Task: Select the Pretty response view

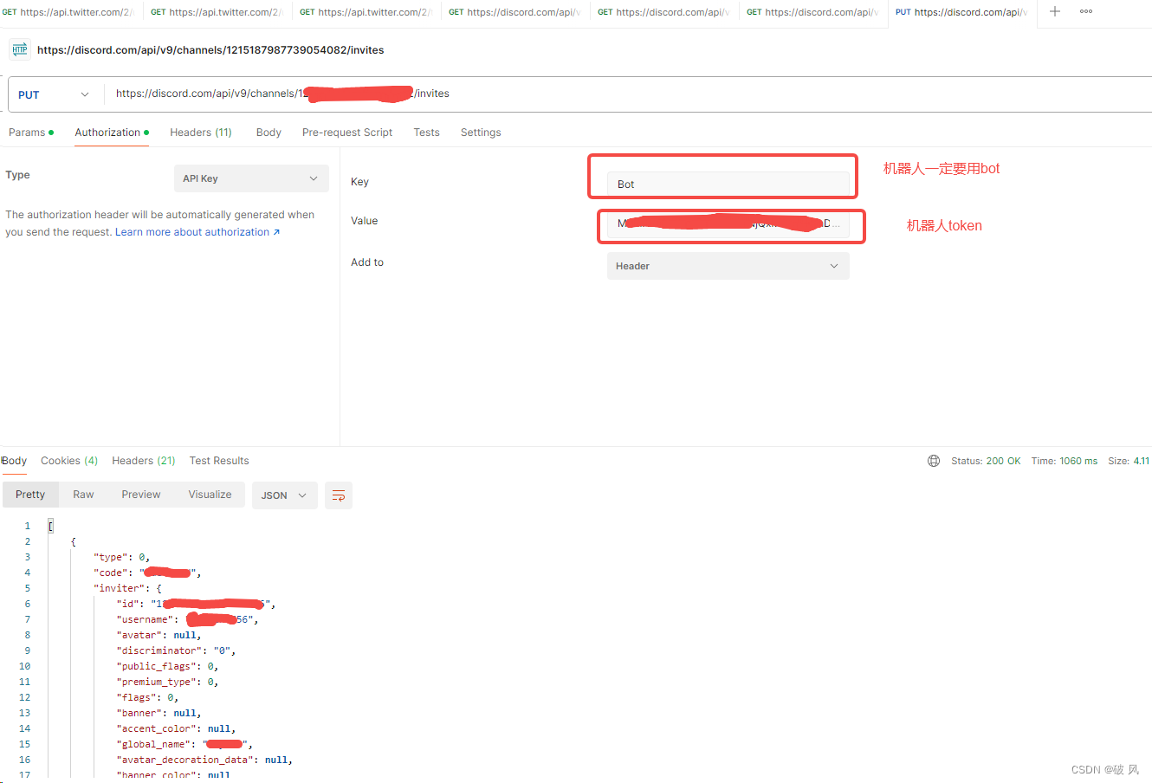Action: tap(30, 495)
